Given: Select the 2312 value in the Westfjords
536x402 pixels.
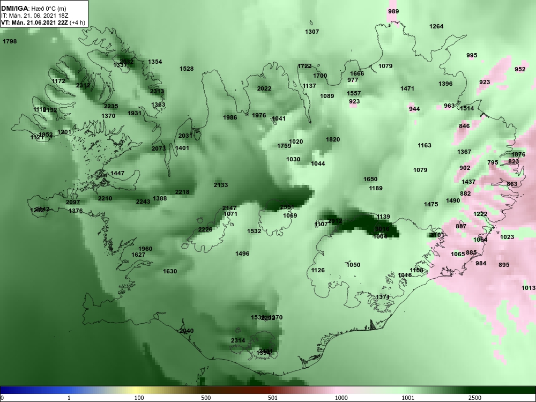Looking at the screenshot, I should (x=83, y=85).
